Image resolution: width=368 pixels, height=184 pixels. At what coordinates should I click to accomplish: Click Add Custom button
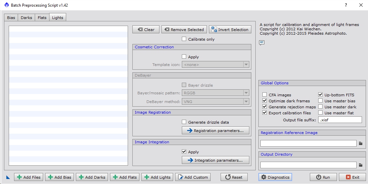[193, 177]
